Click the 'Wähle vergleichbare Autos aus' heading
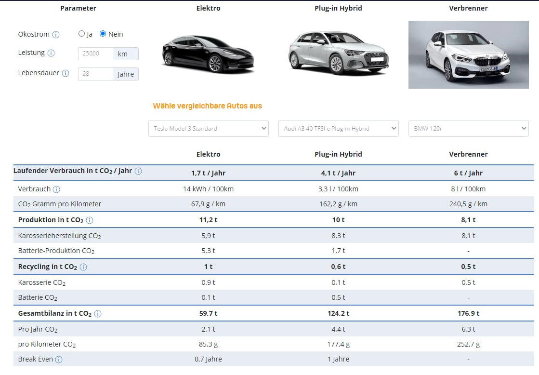This screenshot has width=539, height=375. [207, 106]
